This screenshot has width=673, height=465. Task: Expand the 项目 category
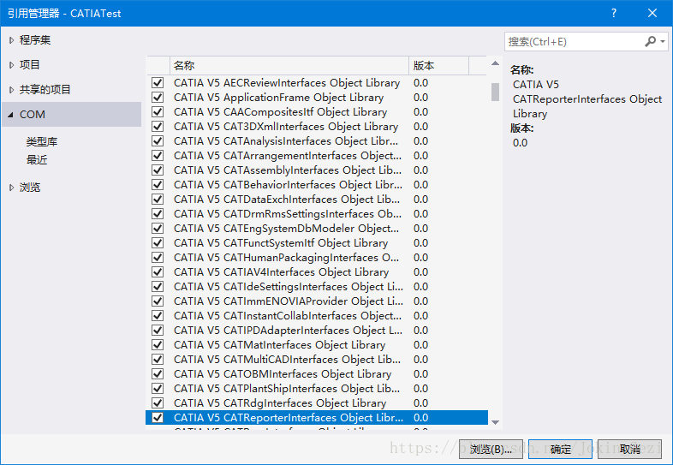point(11,65)
